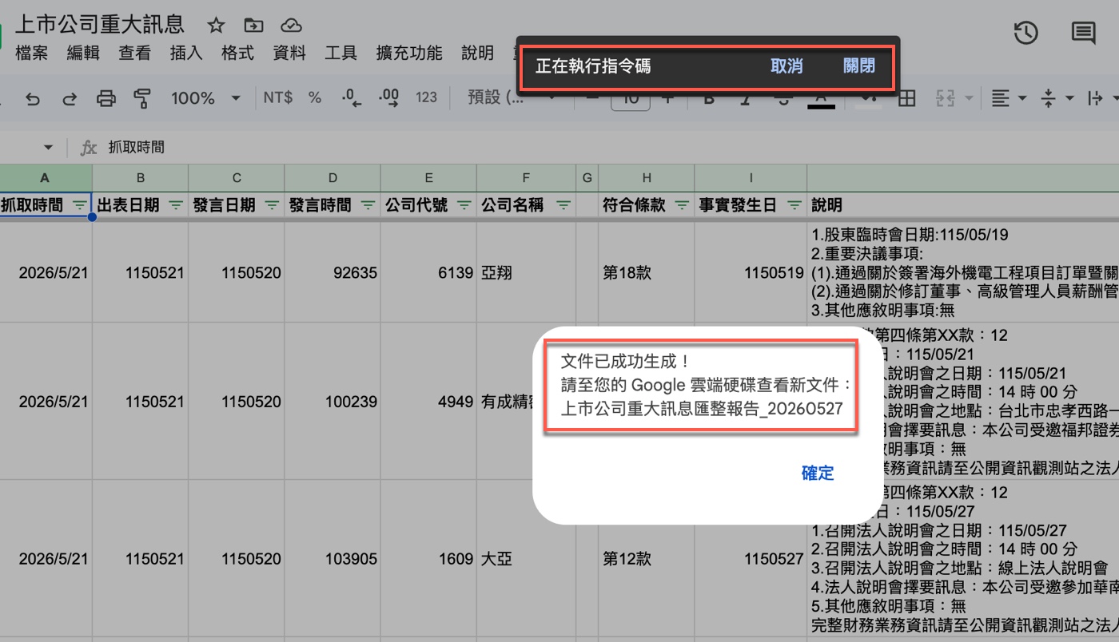Click the move to folder icon
The width and height of the screenshot is (1119, 642).
(253, 25)
